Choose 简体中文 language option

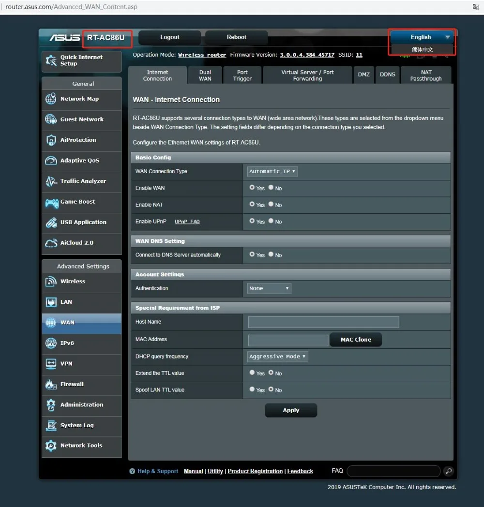(x=422, y=49)
